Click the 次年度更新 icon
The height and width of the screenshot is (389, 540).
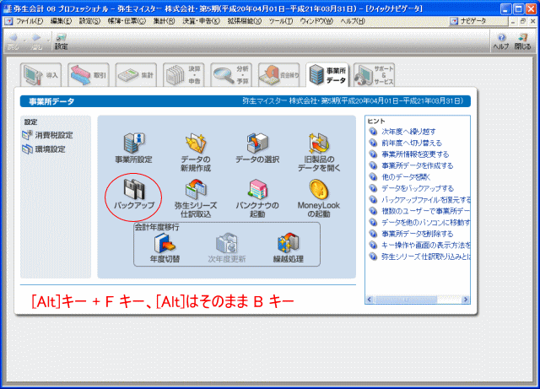[227, 248]
